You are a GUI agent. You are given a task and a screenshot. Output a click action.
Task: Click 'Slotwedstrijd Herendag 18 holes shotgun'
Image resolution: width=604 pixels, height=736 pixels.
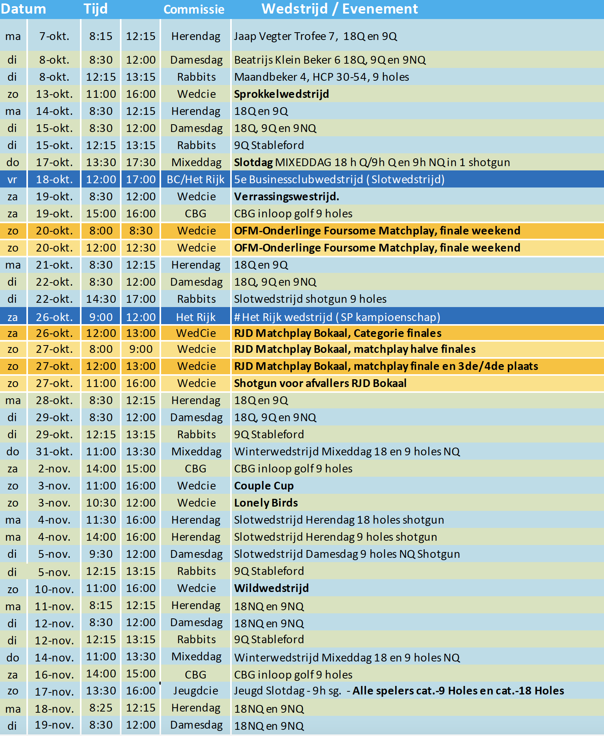point(339,520)
